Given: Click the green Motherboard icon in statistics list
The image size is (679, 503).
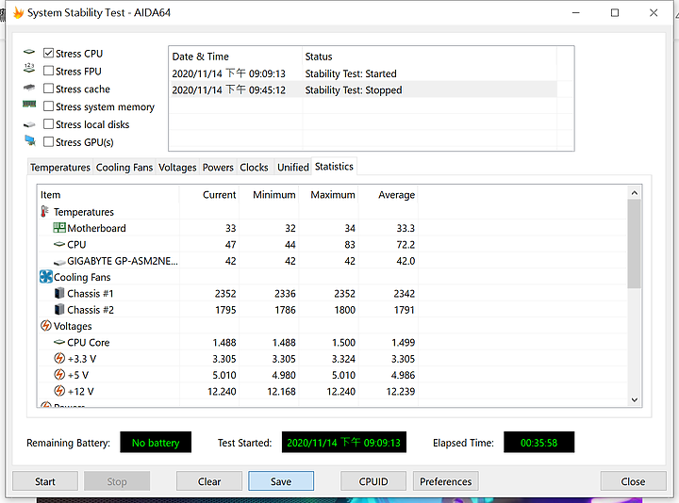Looking at the screenshot, I should tap(59, 228).
